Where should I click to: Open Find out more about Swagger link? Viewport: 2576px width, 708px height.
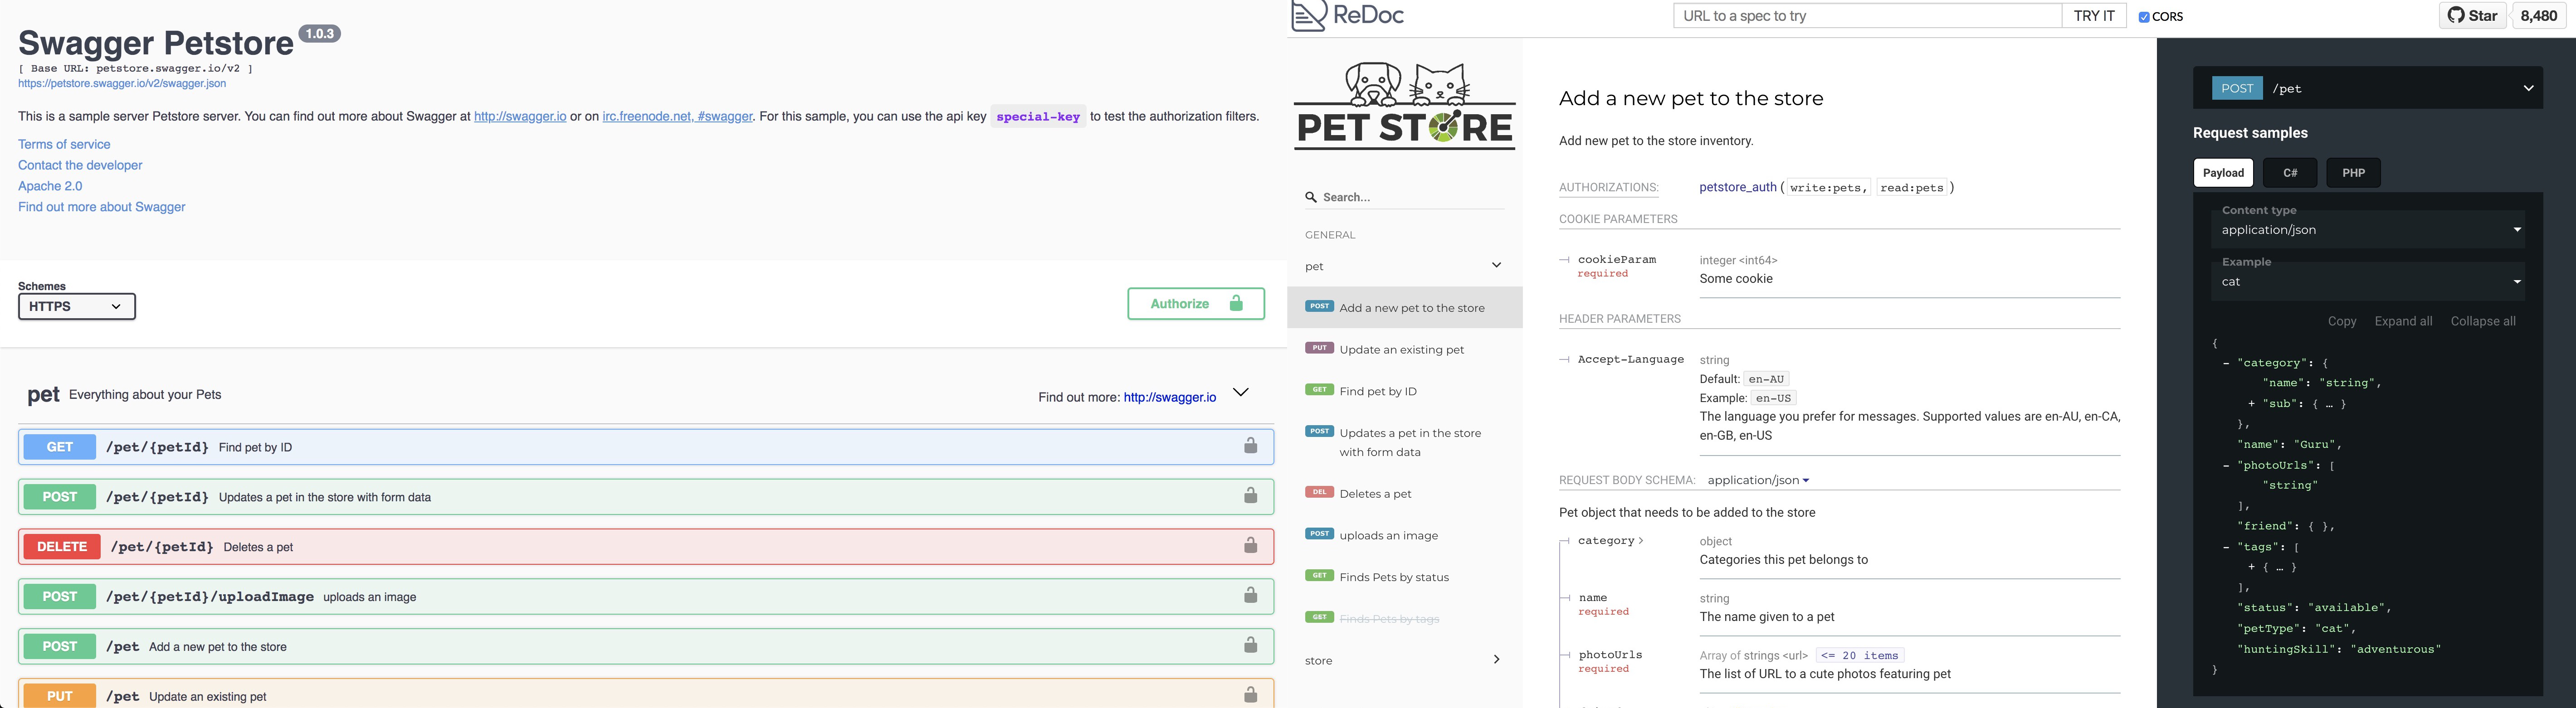pos(101,207)
